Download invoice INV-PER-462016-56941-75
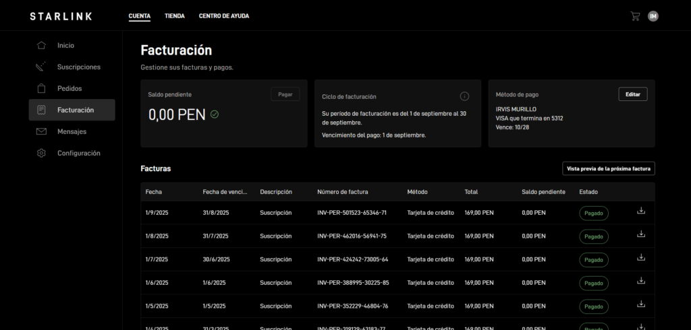Image resolution: width=691 pixels, height=330 pixels. click(641, 235)
